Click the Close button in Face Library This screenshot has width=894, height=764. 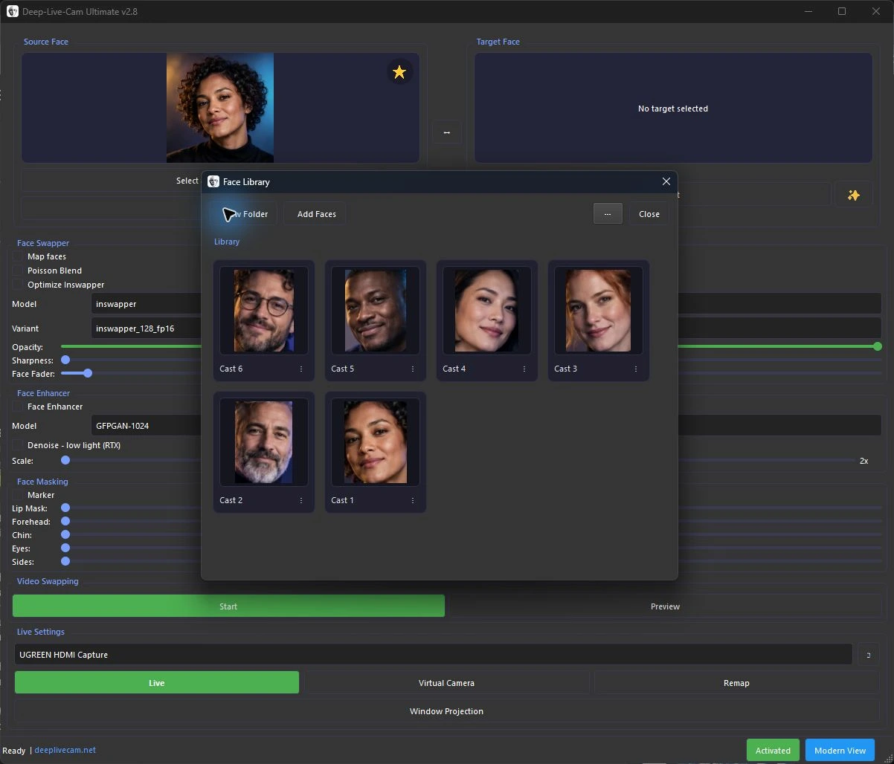point(649,214)
